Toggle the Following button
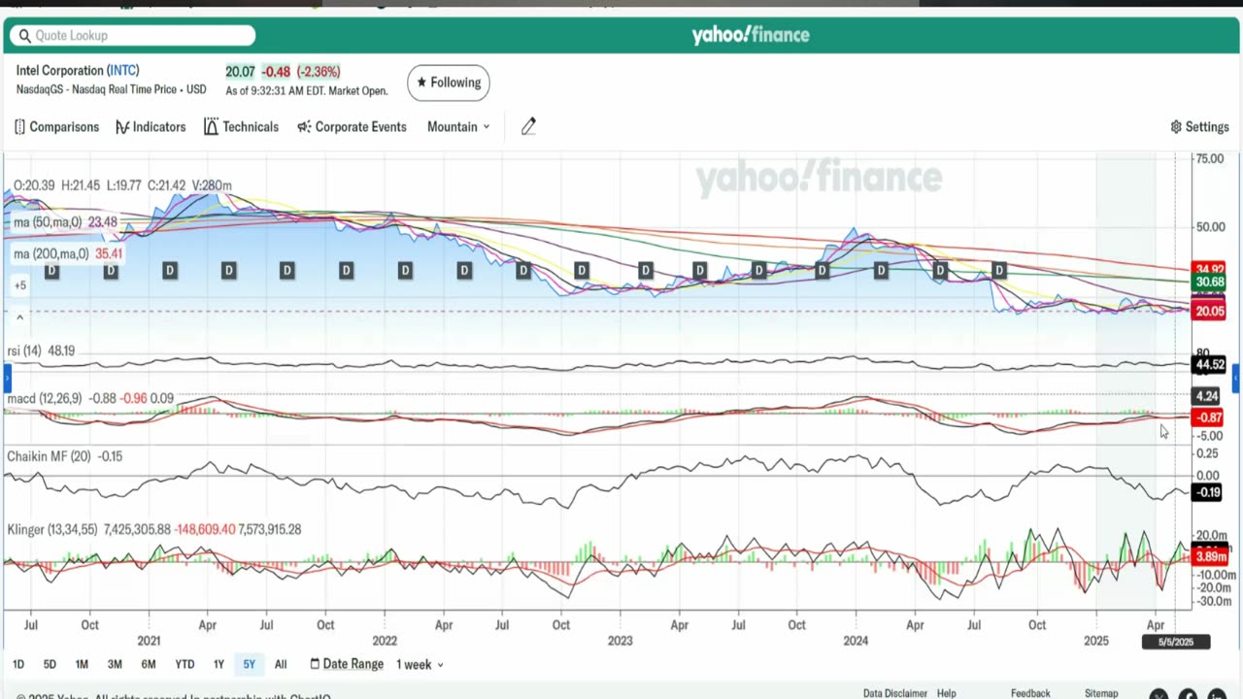Image resolution: width=1243 pixels, height=699 pixels. point(449,83)
